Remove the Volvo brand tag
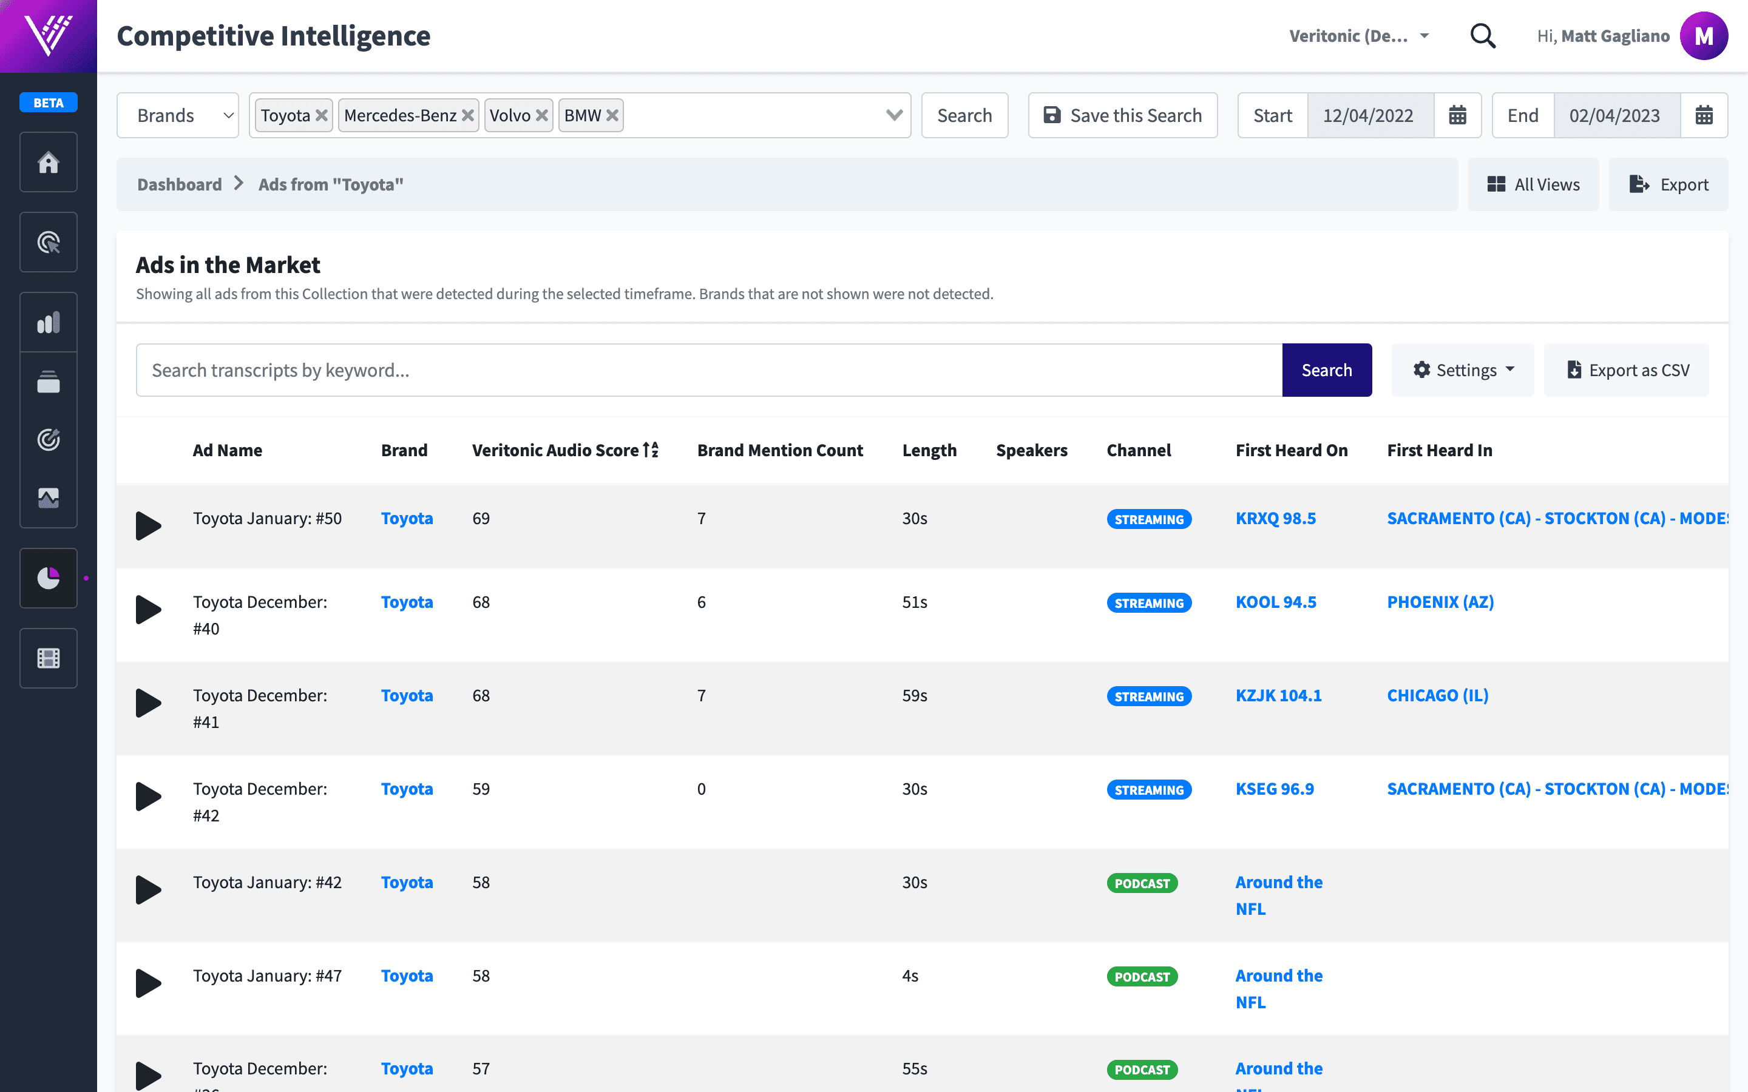Viewport: 1748px width, 1092px height. tap(542, 115)
